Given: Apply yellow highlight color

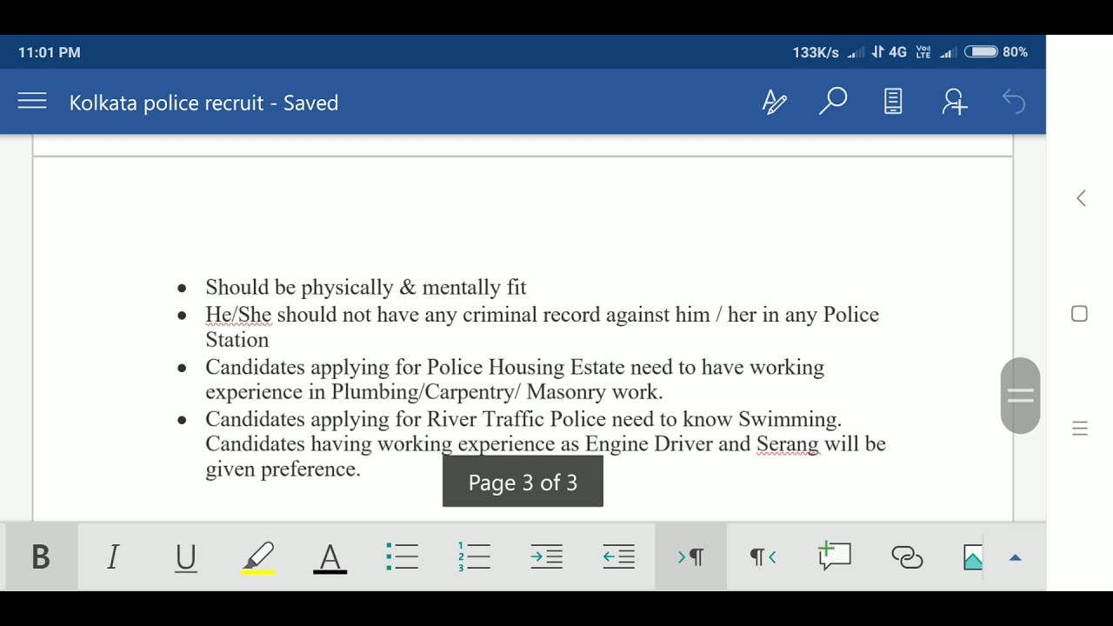Looking at the screenshot, I should click(258, 557).
